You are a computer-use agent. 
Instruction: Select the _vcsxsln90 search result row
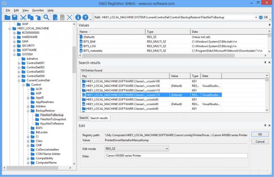[x=151, y=109]
